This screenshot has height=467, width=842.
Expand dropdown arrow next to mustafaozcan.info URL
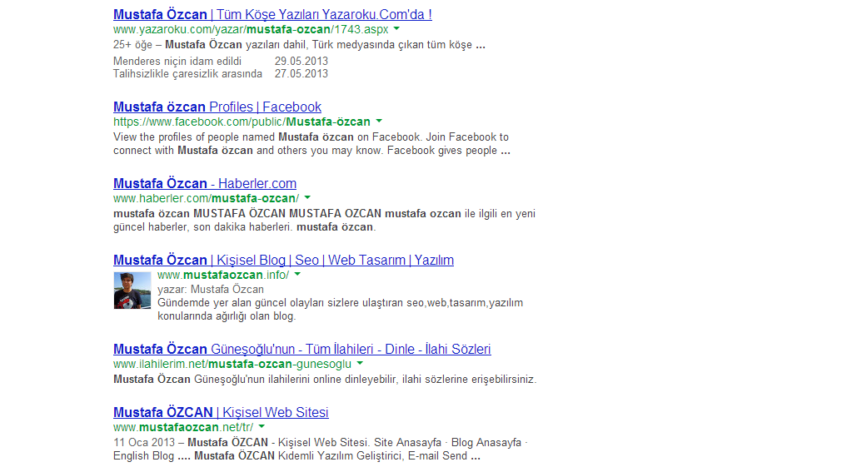297,275
